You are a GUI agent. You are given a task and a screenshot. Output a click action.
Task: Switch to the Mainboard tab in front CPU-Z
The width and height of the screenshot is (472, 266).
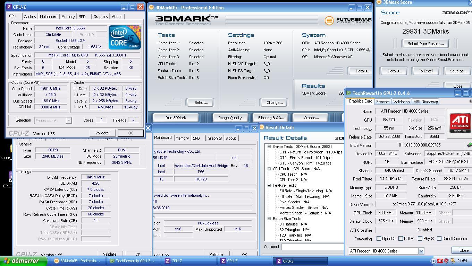[x=49, y=17]
